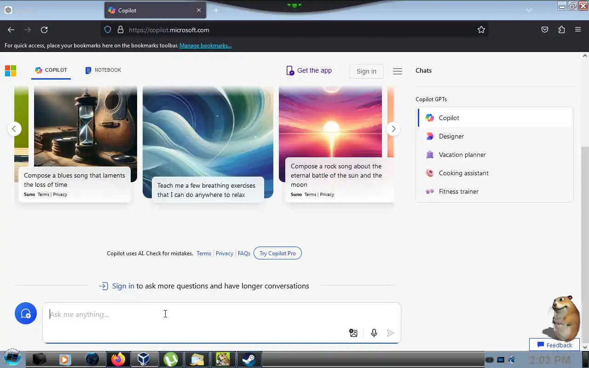The image size is (589, 368).
Task: Activate the microphone voice input
Action: pos(374,333)
